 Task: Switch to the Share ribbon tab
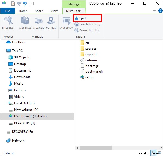tap(39, 11)
